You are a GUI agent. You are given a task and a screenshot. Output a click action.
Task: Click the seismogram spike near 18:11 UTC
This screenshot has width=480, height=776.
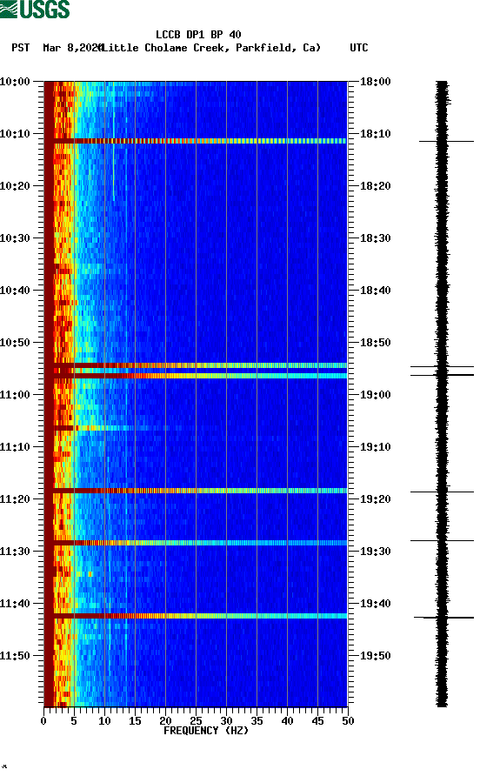point(446,142)
